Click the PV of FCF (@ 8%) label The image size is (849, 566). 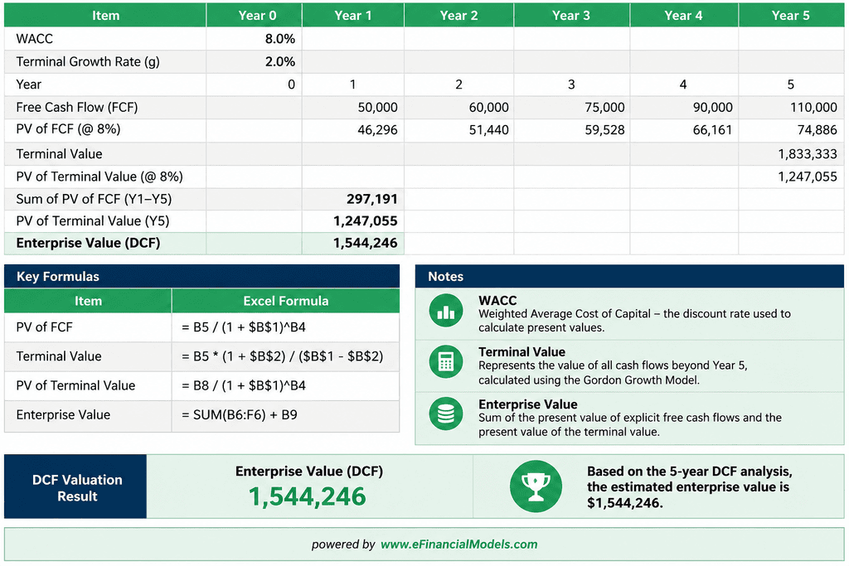[68, 129]
